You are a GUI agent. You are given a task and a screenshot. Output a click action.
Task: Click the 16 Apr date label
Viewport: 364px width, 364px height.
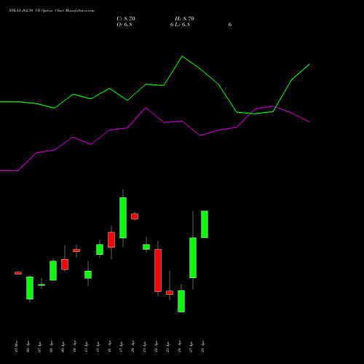coord(109,347)
